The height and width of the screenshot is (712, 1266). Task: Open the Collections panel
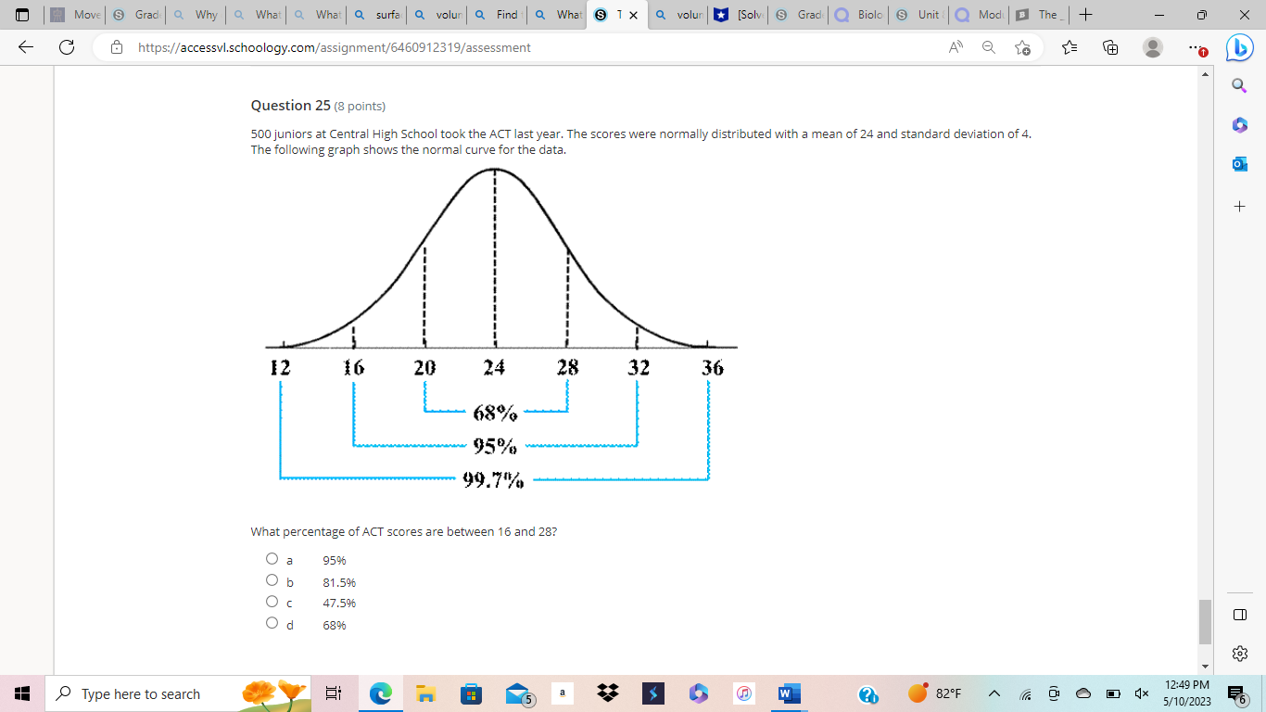tap(1110, 47)
